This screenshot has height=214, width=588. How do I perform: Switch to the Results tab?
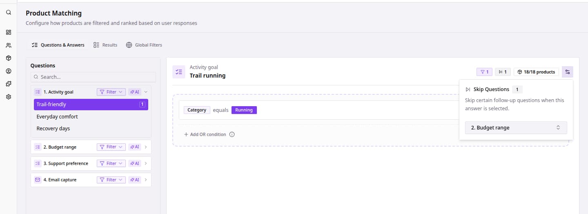(x=105, y=45)
